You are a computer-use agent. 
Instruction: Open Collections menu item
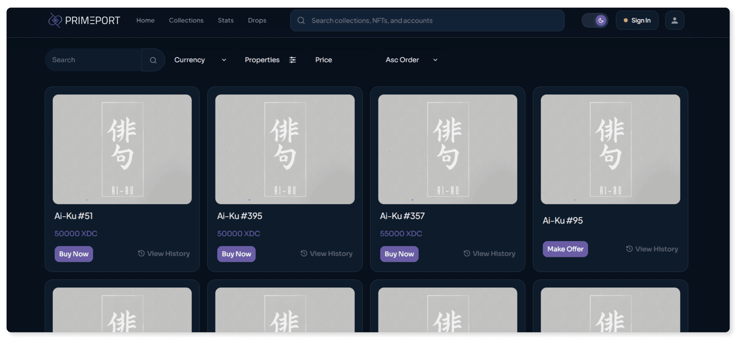click(186, 21)
